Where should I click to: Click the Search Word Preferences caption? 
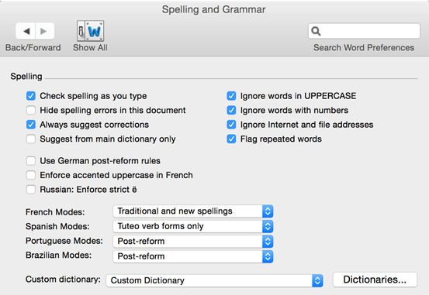pos(364,48)
